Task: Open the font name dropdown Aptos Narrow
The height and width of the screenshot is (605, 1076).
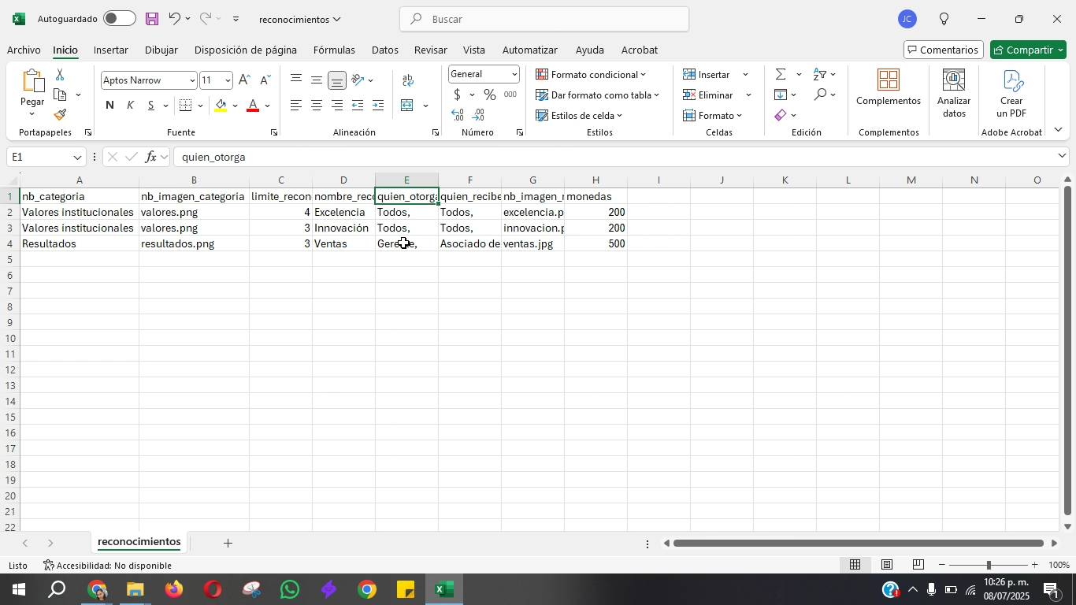Action: click(192, 80)
